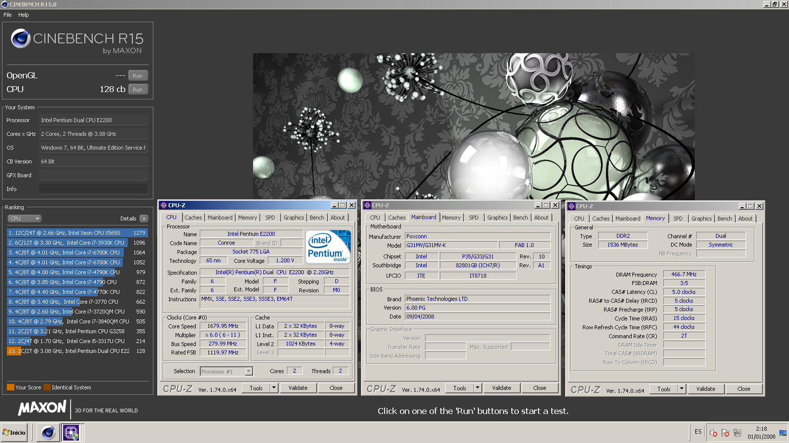Click the Mainboard CPU-Z window title bar icon

click(x=367, y=205)
